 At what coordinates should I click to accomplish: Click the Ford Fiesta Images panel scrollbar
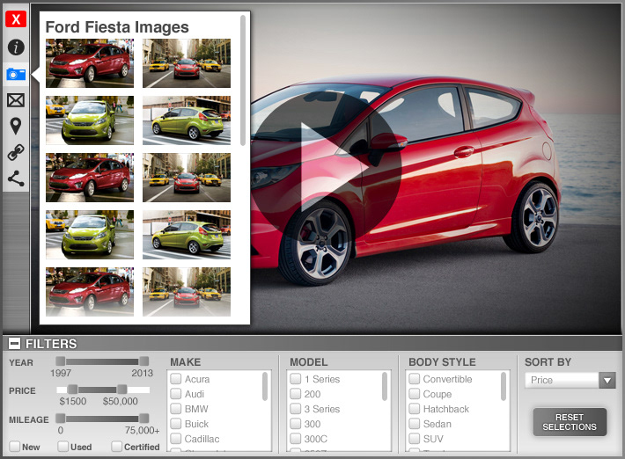tap(243, 80)
